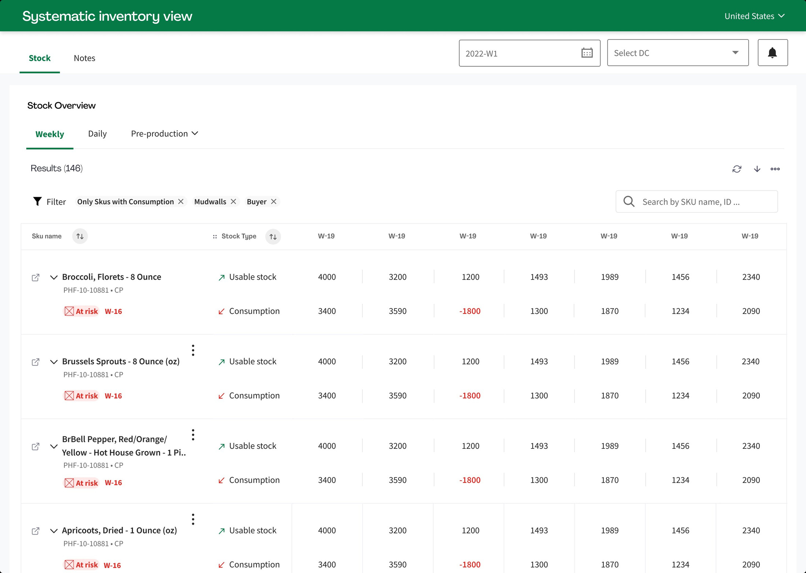This screenshot has width=806, height=573.
Task: Select the Daily view tab
Action: (x=97, y=133)
